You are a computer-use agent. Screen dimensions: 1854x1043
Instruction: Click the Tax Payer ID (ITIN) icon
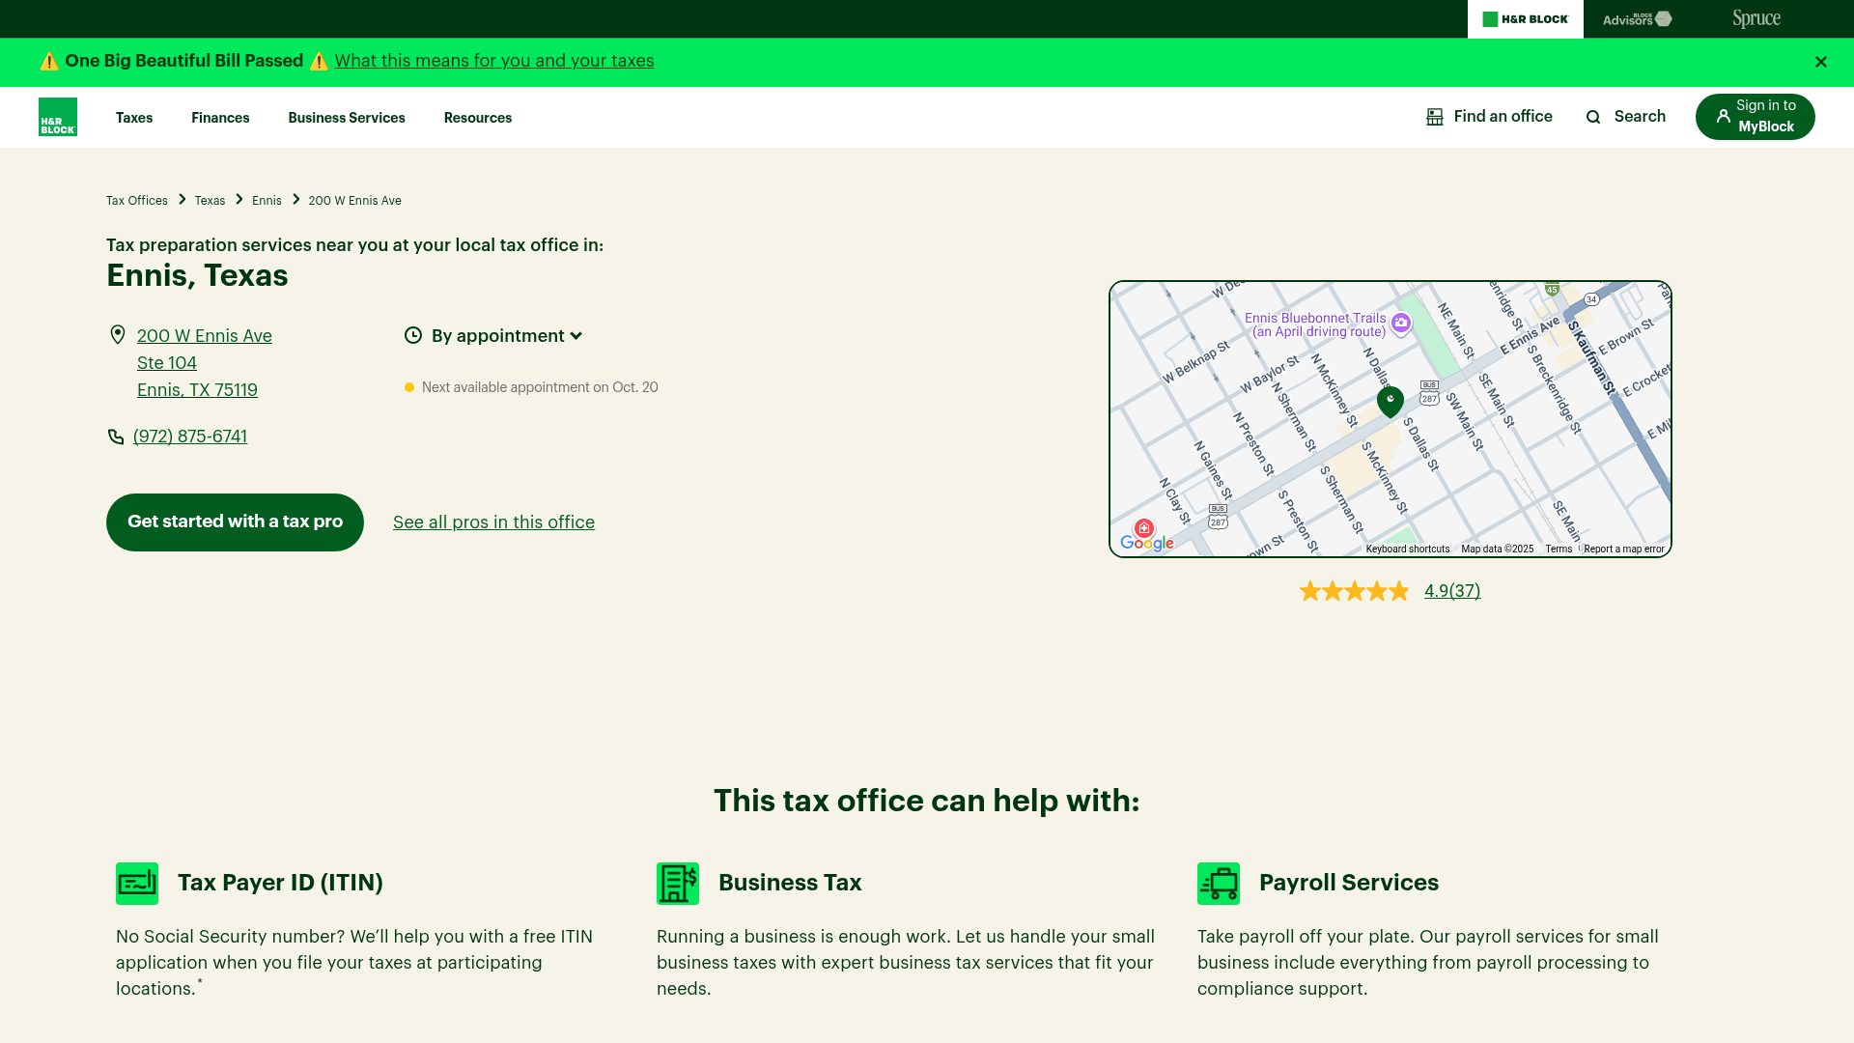click(137, 884)
